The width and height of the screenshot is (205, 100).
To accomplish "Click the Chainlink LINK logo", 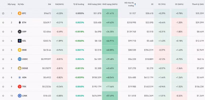I will (x=19, y=96).
